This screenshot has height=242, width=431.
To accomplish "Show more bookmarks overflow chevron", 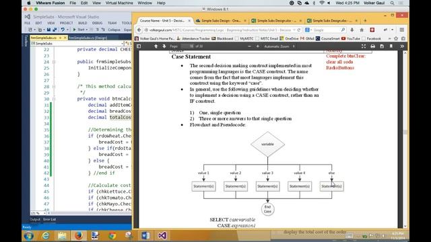I will 389,39.
